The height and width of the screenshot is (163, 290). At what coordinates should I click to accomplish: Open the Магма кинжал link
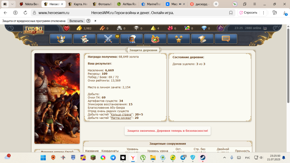click(x=121, y=118)
